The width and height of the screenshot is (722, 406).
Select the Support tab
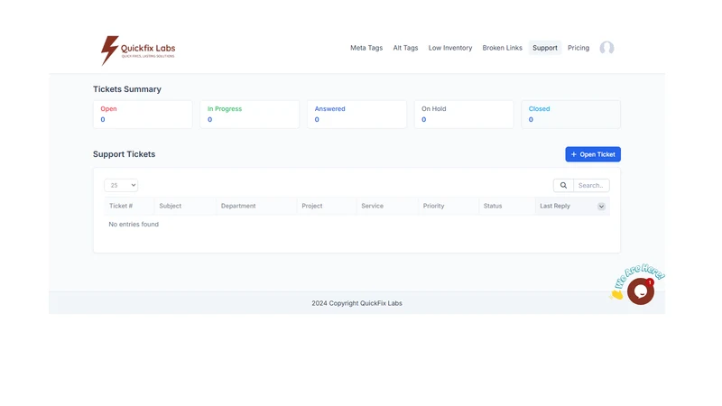(545, 48)
